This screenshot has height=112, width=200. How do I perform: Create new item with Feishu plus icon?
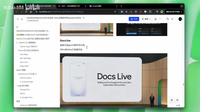tap(172, 19)
